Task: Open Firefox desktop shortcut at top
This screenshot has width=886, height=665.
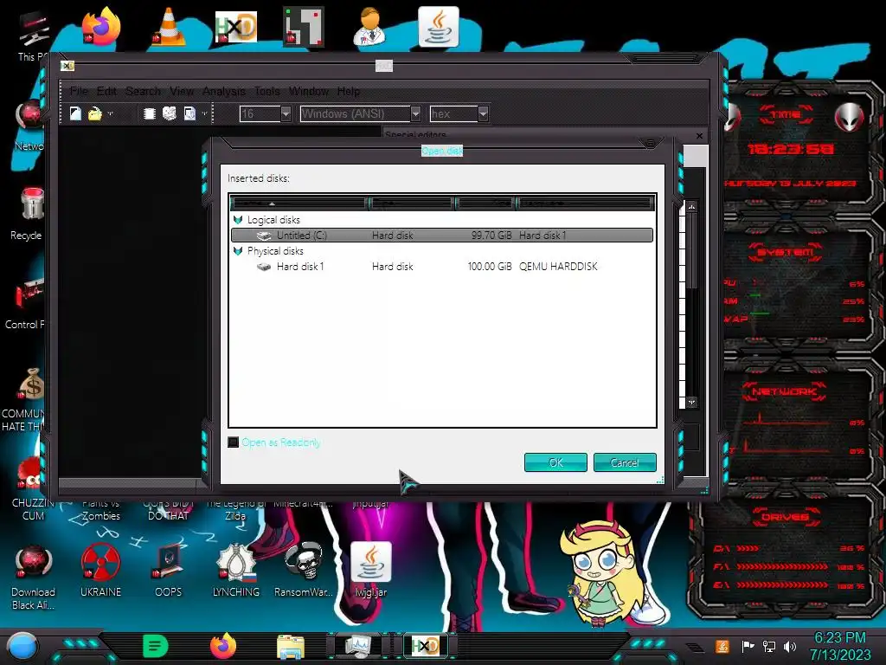Action: point(101,26)
